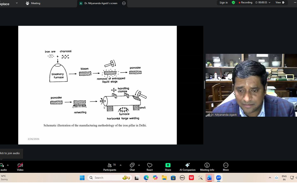
Task: Toggle the Video camera on
Action: [x=20, y=167]
